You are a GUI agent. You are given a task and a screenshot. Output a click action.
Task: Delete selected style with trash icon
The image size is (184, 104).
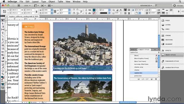(x=156, y=79)
